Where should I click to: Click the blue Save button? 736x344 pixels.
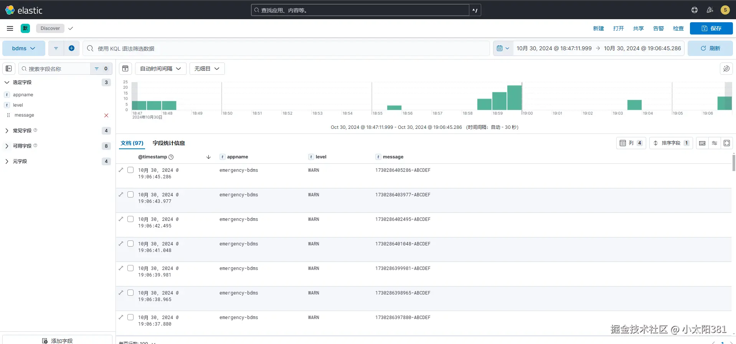(x=711, y=28)
